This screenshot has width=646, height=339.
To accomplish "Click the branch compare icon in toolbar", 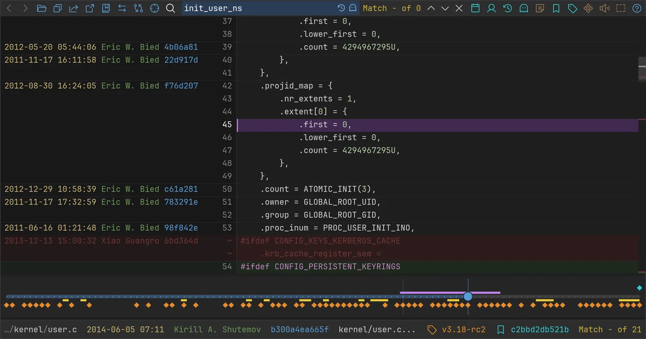I will (138, 8).
